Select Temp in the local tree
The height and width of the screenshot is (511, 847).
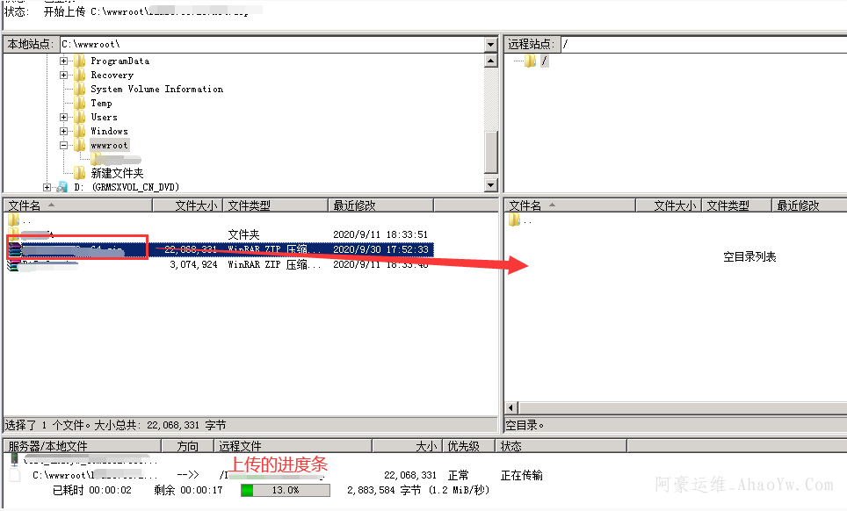pos(102,103)
